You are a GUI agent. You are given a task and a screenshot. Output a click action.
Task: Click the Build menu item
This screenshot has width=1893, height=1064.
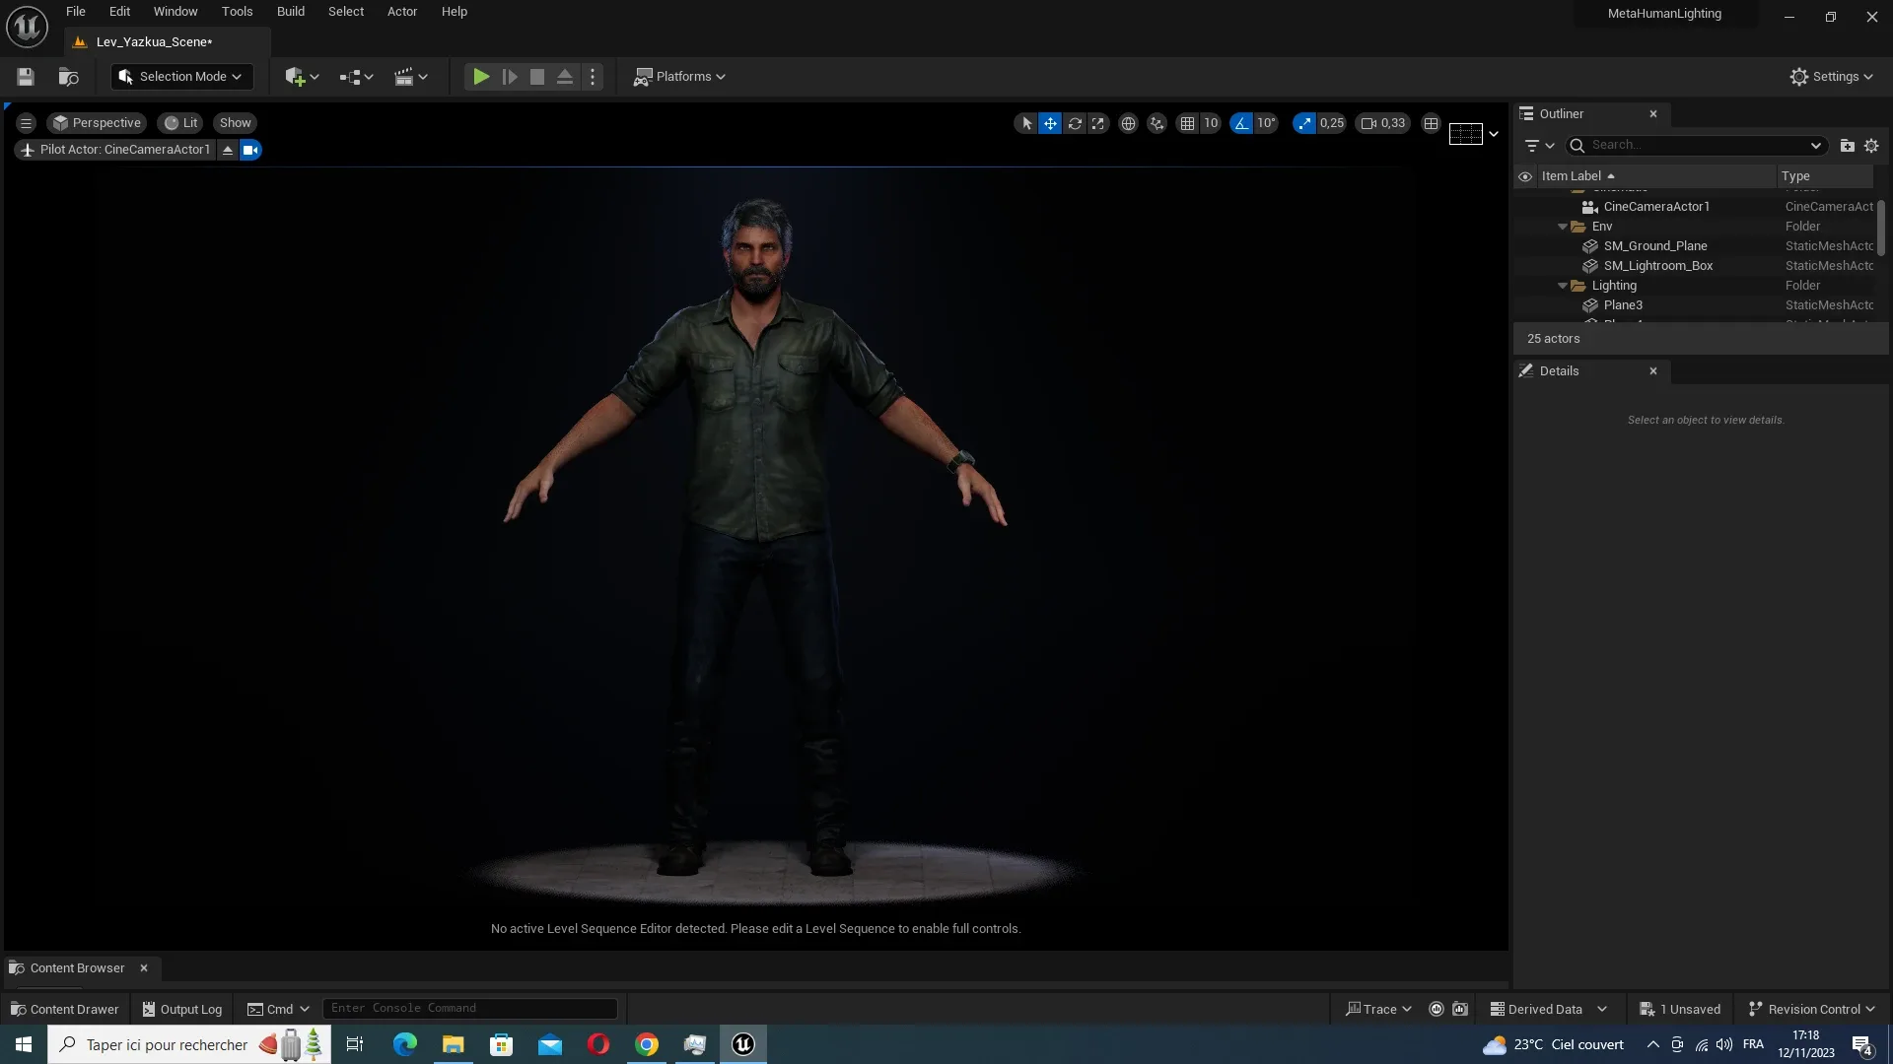(x=290, y=12)
